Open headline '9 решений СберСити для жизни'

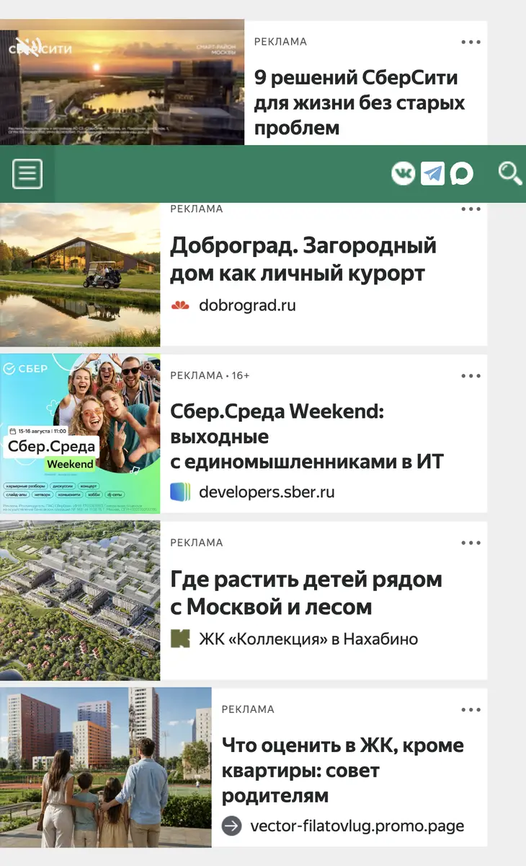(x=359, y=102)
